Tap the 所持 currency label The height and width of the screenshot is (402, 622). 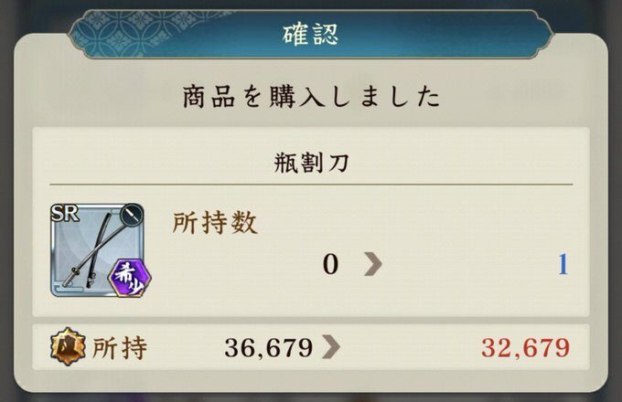pyautogui.click(x=120, y=348)
